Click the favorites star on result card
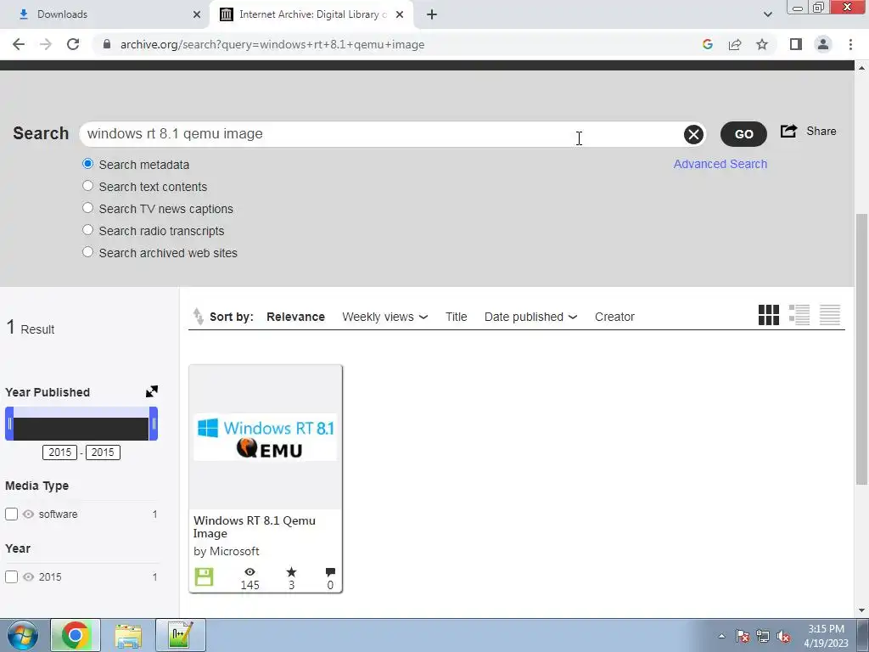The image size is (869, 652). 292,571
